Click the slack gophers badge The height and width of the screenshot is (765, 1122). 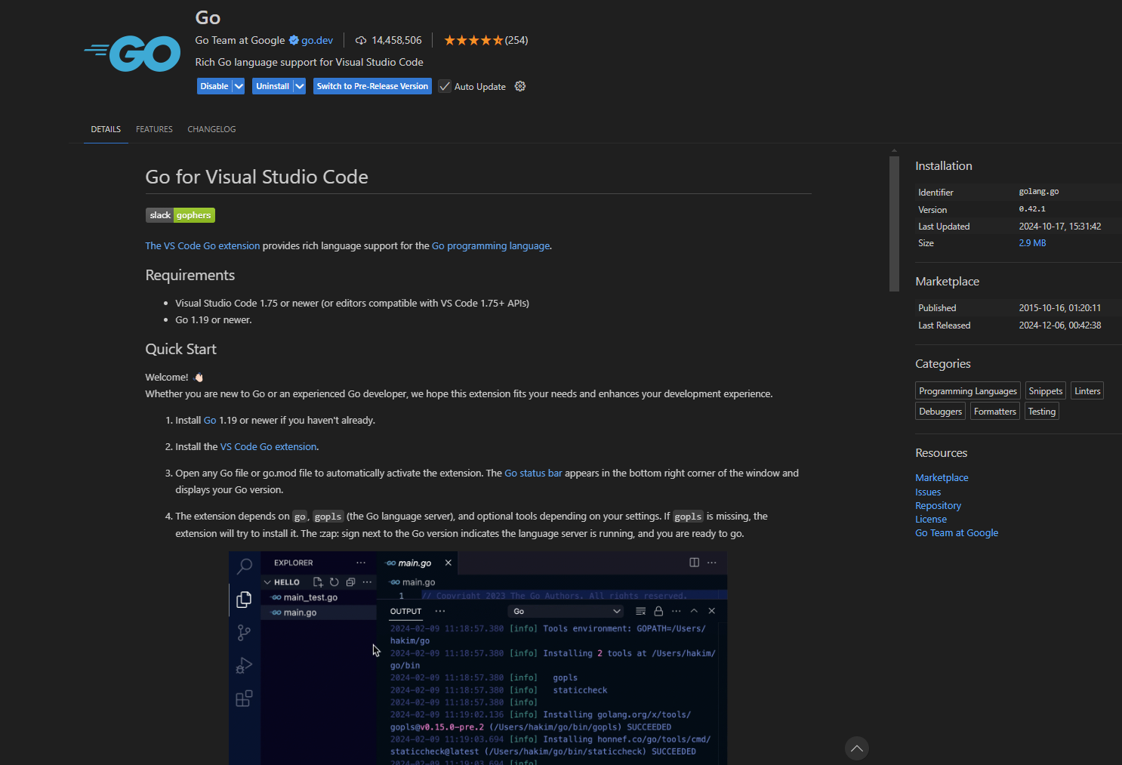[180, 215]
